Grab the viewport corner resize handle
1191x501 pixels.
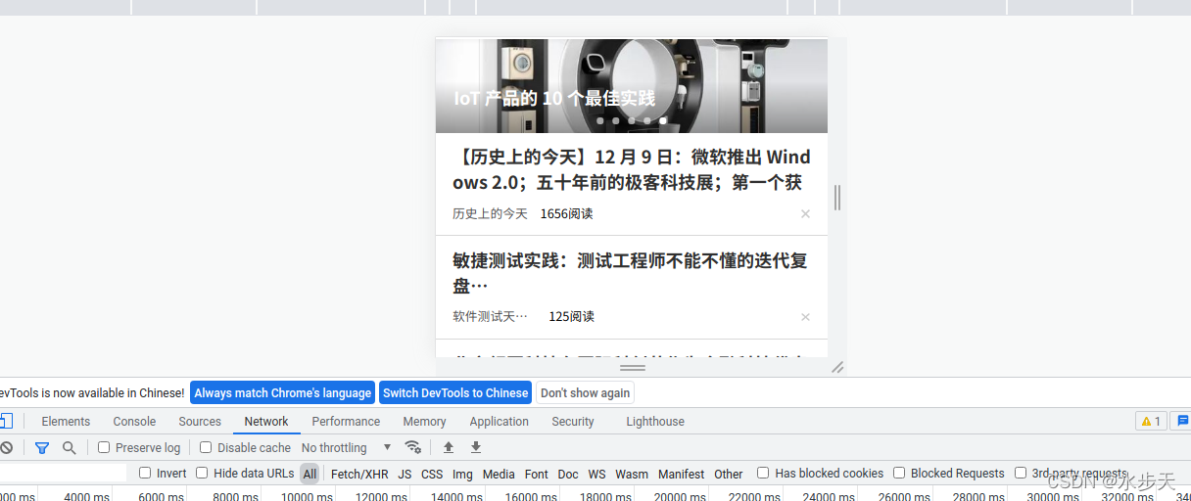837,367
